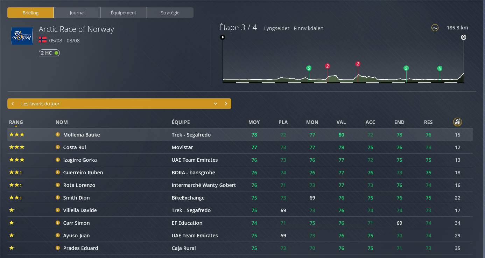Sort by ACC column header
485x258 pixels.
click(x=370, y=122)
